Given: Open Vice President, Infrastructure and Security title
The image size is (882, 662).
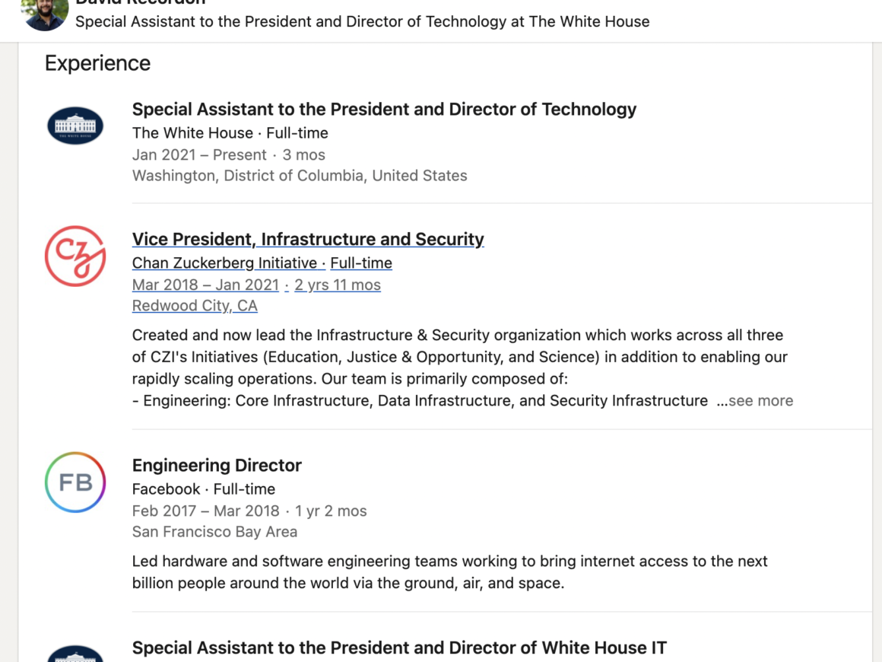Looking at the screenshot, I should click(308, 239).
